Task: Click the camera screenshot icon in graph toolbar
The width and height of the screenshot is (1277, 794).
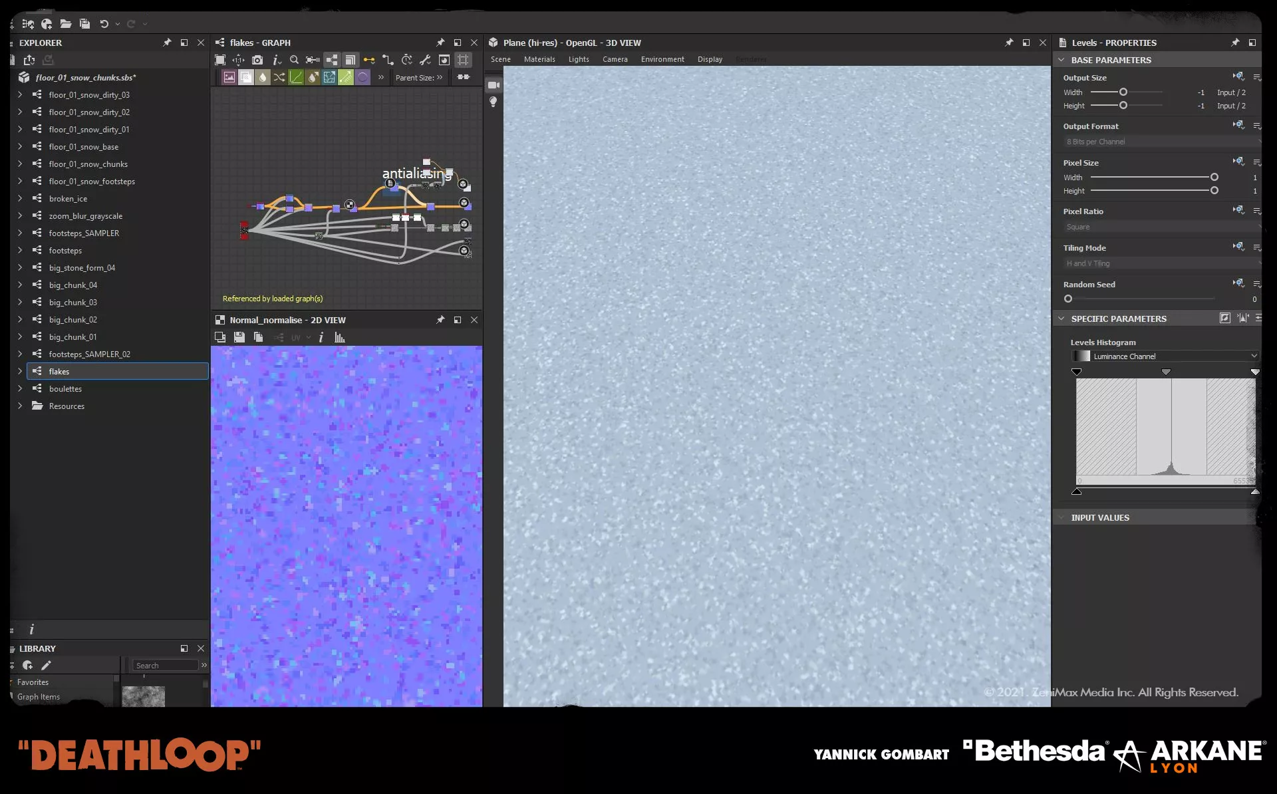Action: (x=257, y=60)
